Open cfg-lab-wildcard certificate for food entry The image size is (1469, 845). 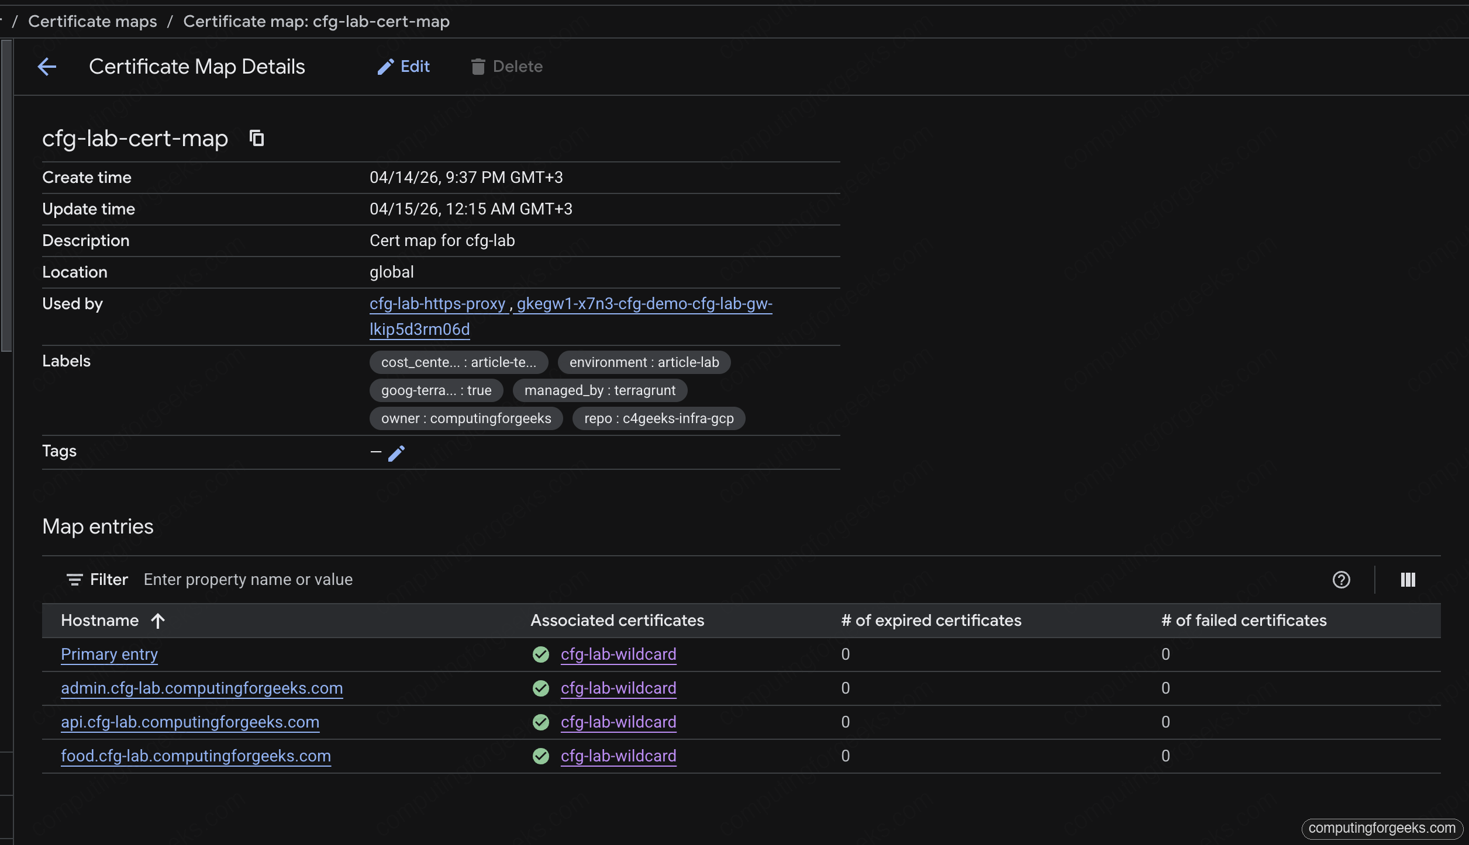click(618, 756)
